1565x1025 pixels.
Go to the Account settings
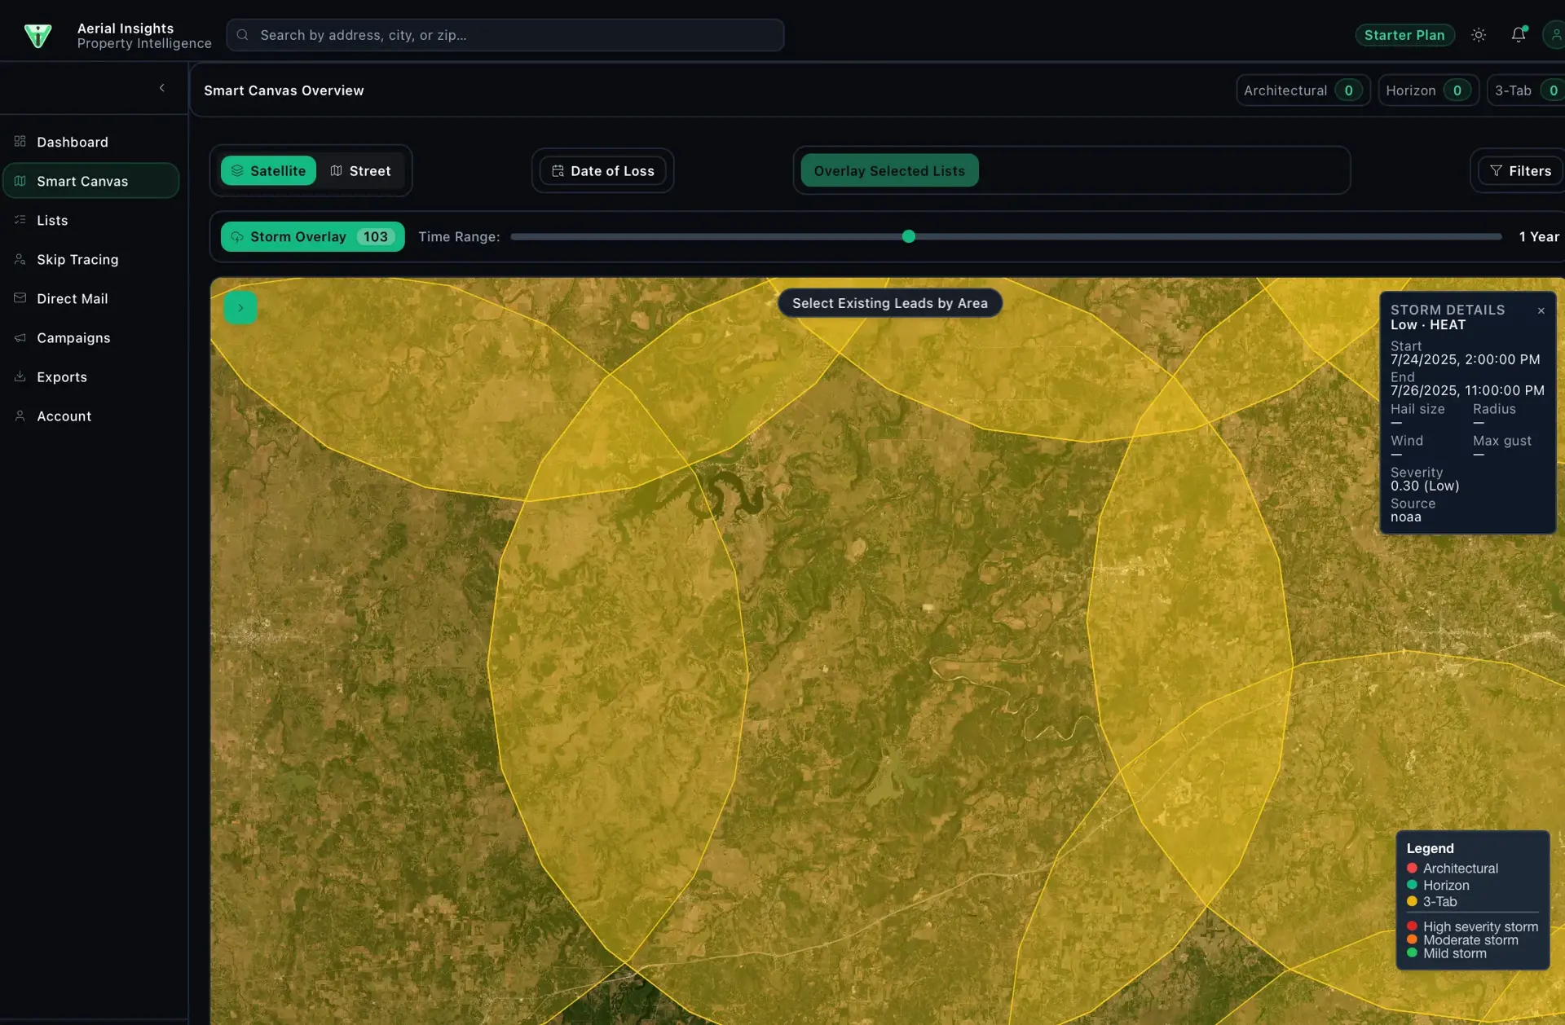click(x=91, y=416)
